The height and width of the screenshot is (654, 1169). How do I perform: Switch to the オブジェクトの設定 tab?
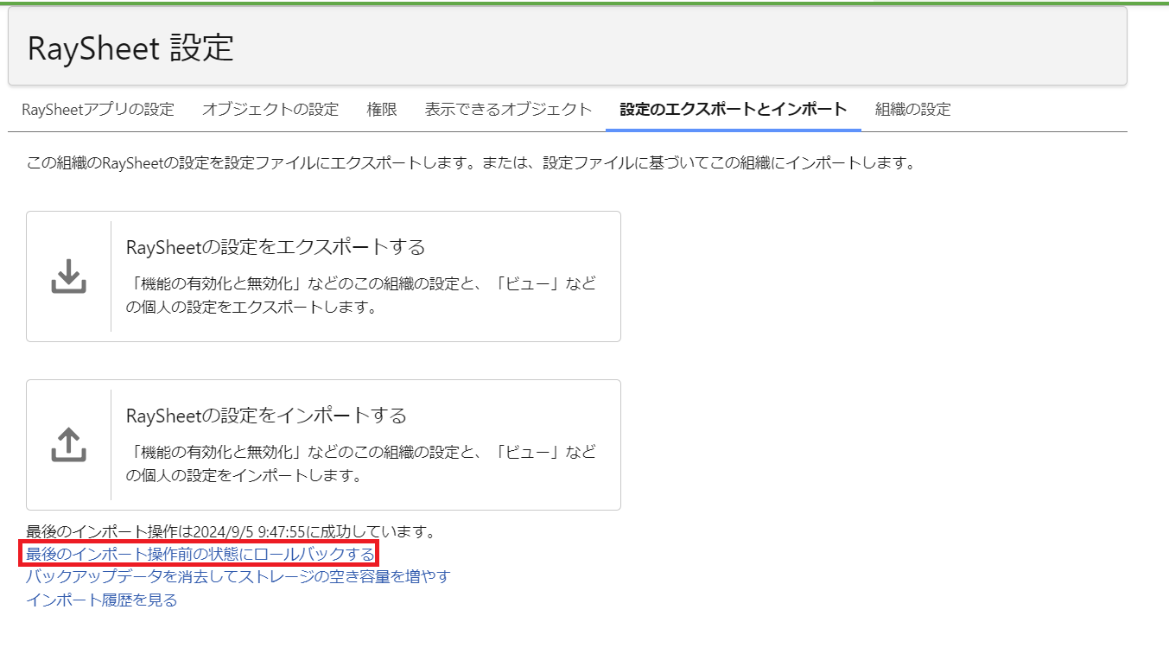(x=270, y=110)
